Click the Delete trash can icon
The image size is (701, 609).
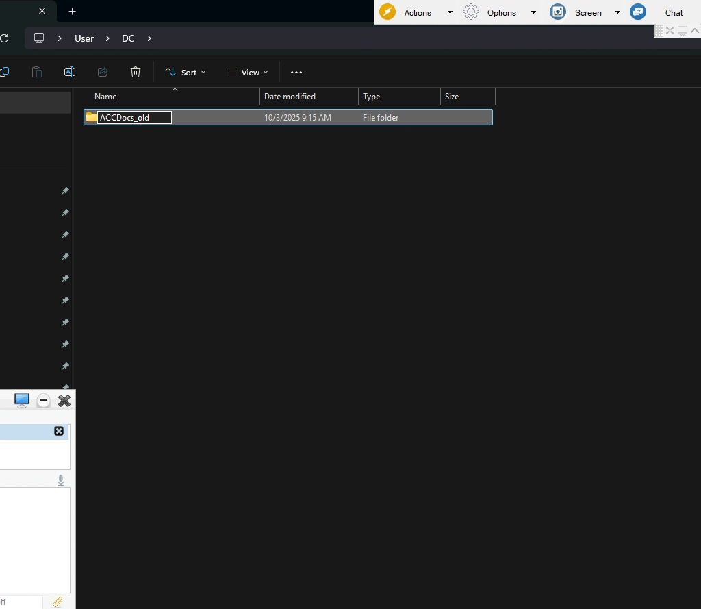(136, 72)
